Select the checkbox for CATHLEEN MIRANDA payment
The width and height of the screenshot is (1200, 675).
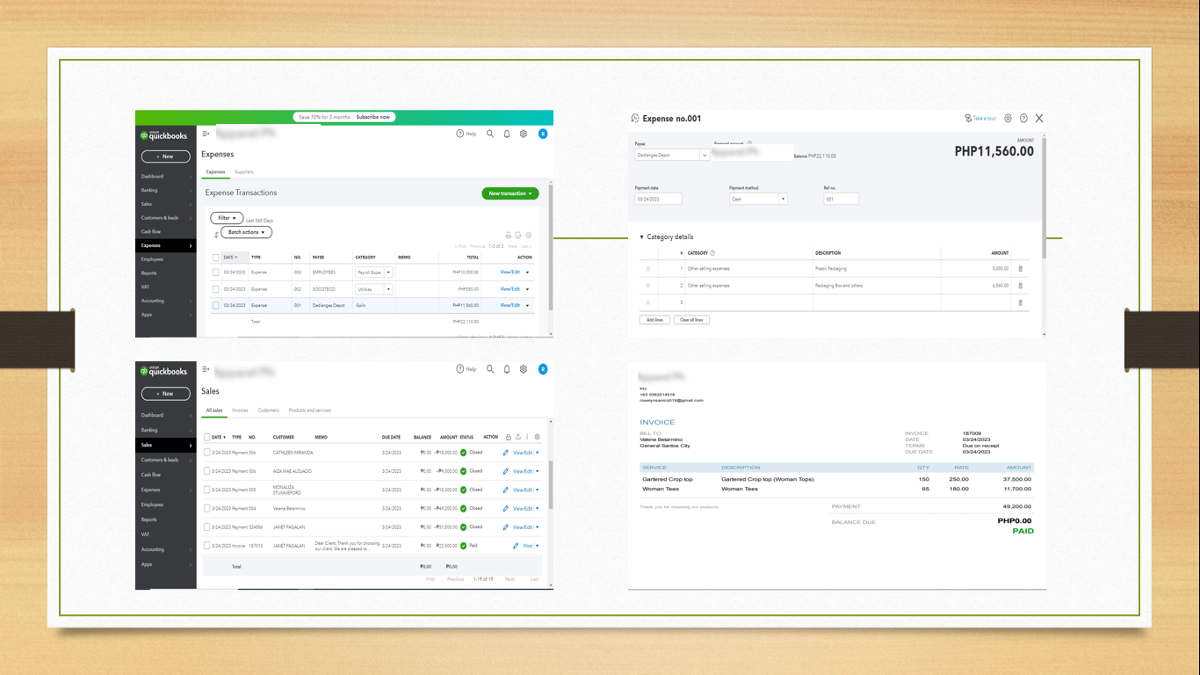[x=207, y=453]
